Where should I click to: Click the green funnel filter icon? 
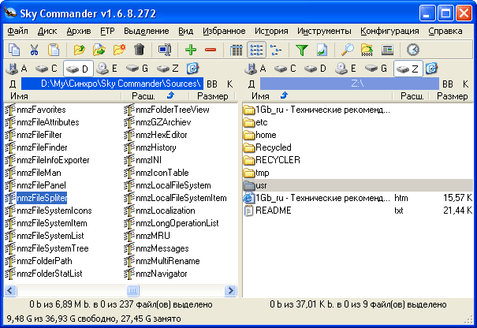coord(301,50)
